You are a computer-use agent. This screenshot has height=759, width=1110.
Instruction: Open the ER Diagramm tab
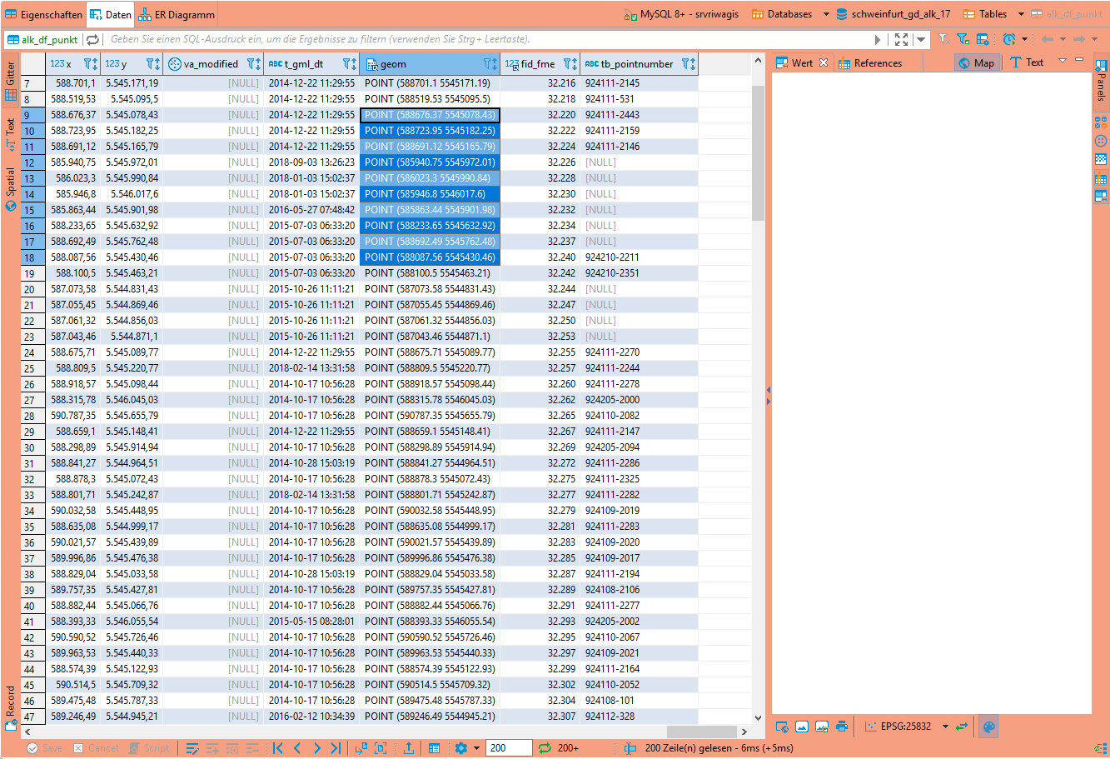tap(177, 14)
